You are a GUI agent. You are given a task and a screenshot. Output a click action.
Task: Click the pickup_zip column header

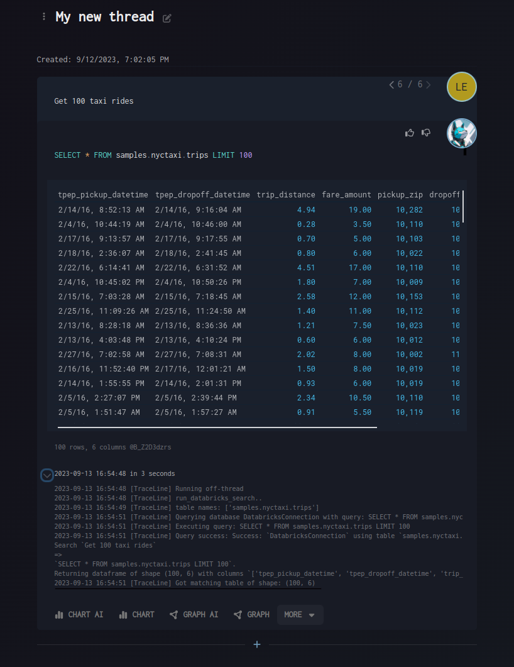[x=400, y=195]
